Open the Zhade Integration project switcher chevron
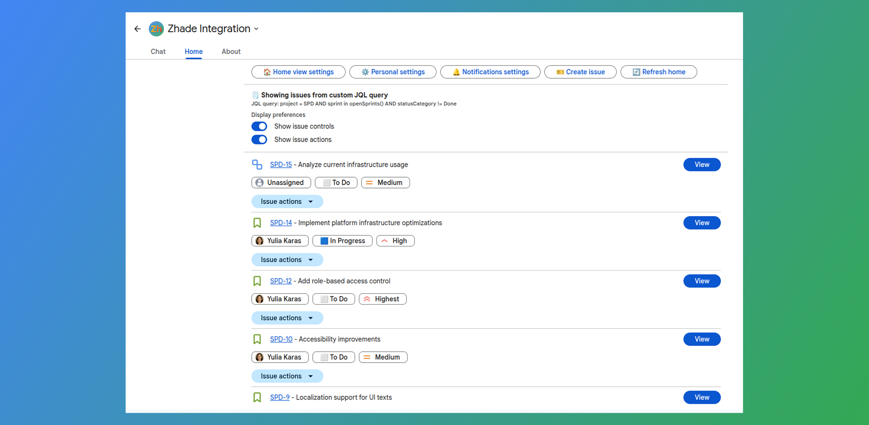The image size is (869, 425). 256,29
